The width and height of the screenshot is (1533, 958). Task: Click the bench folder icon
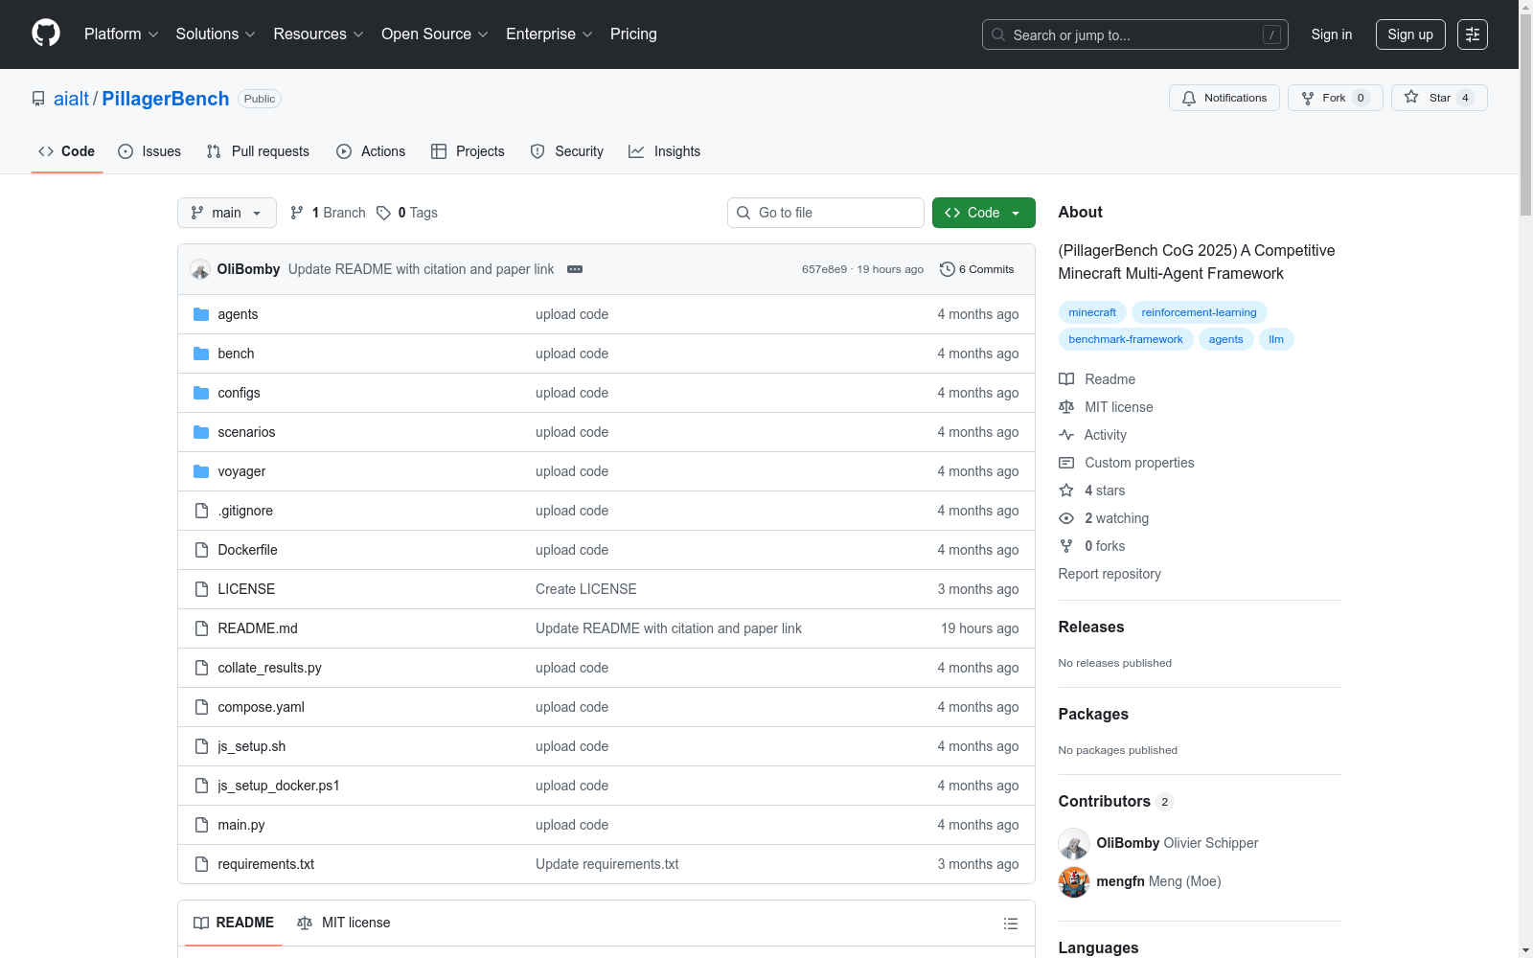click(x=201, y=354)
